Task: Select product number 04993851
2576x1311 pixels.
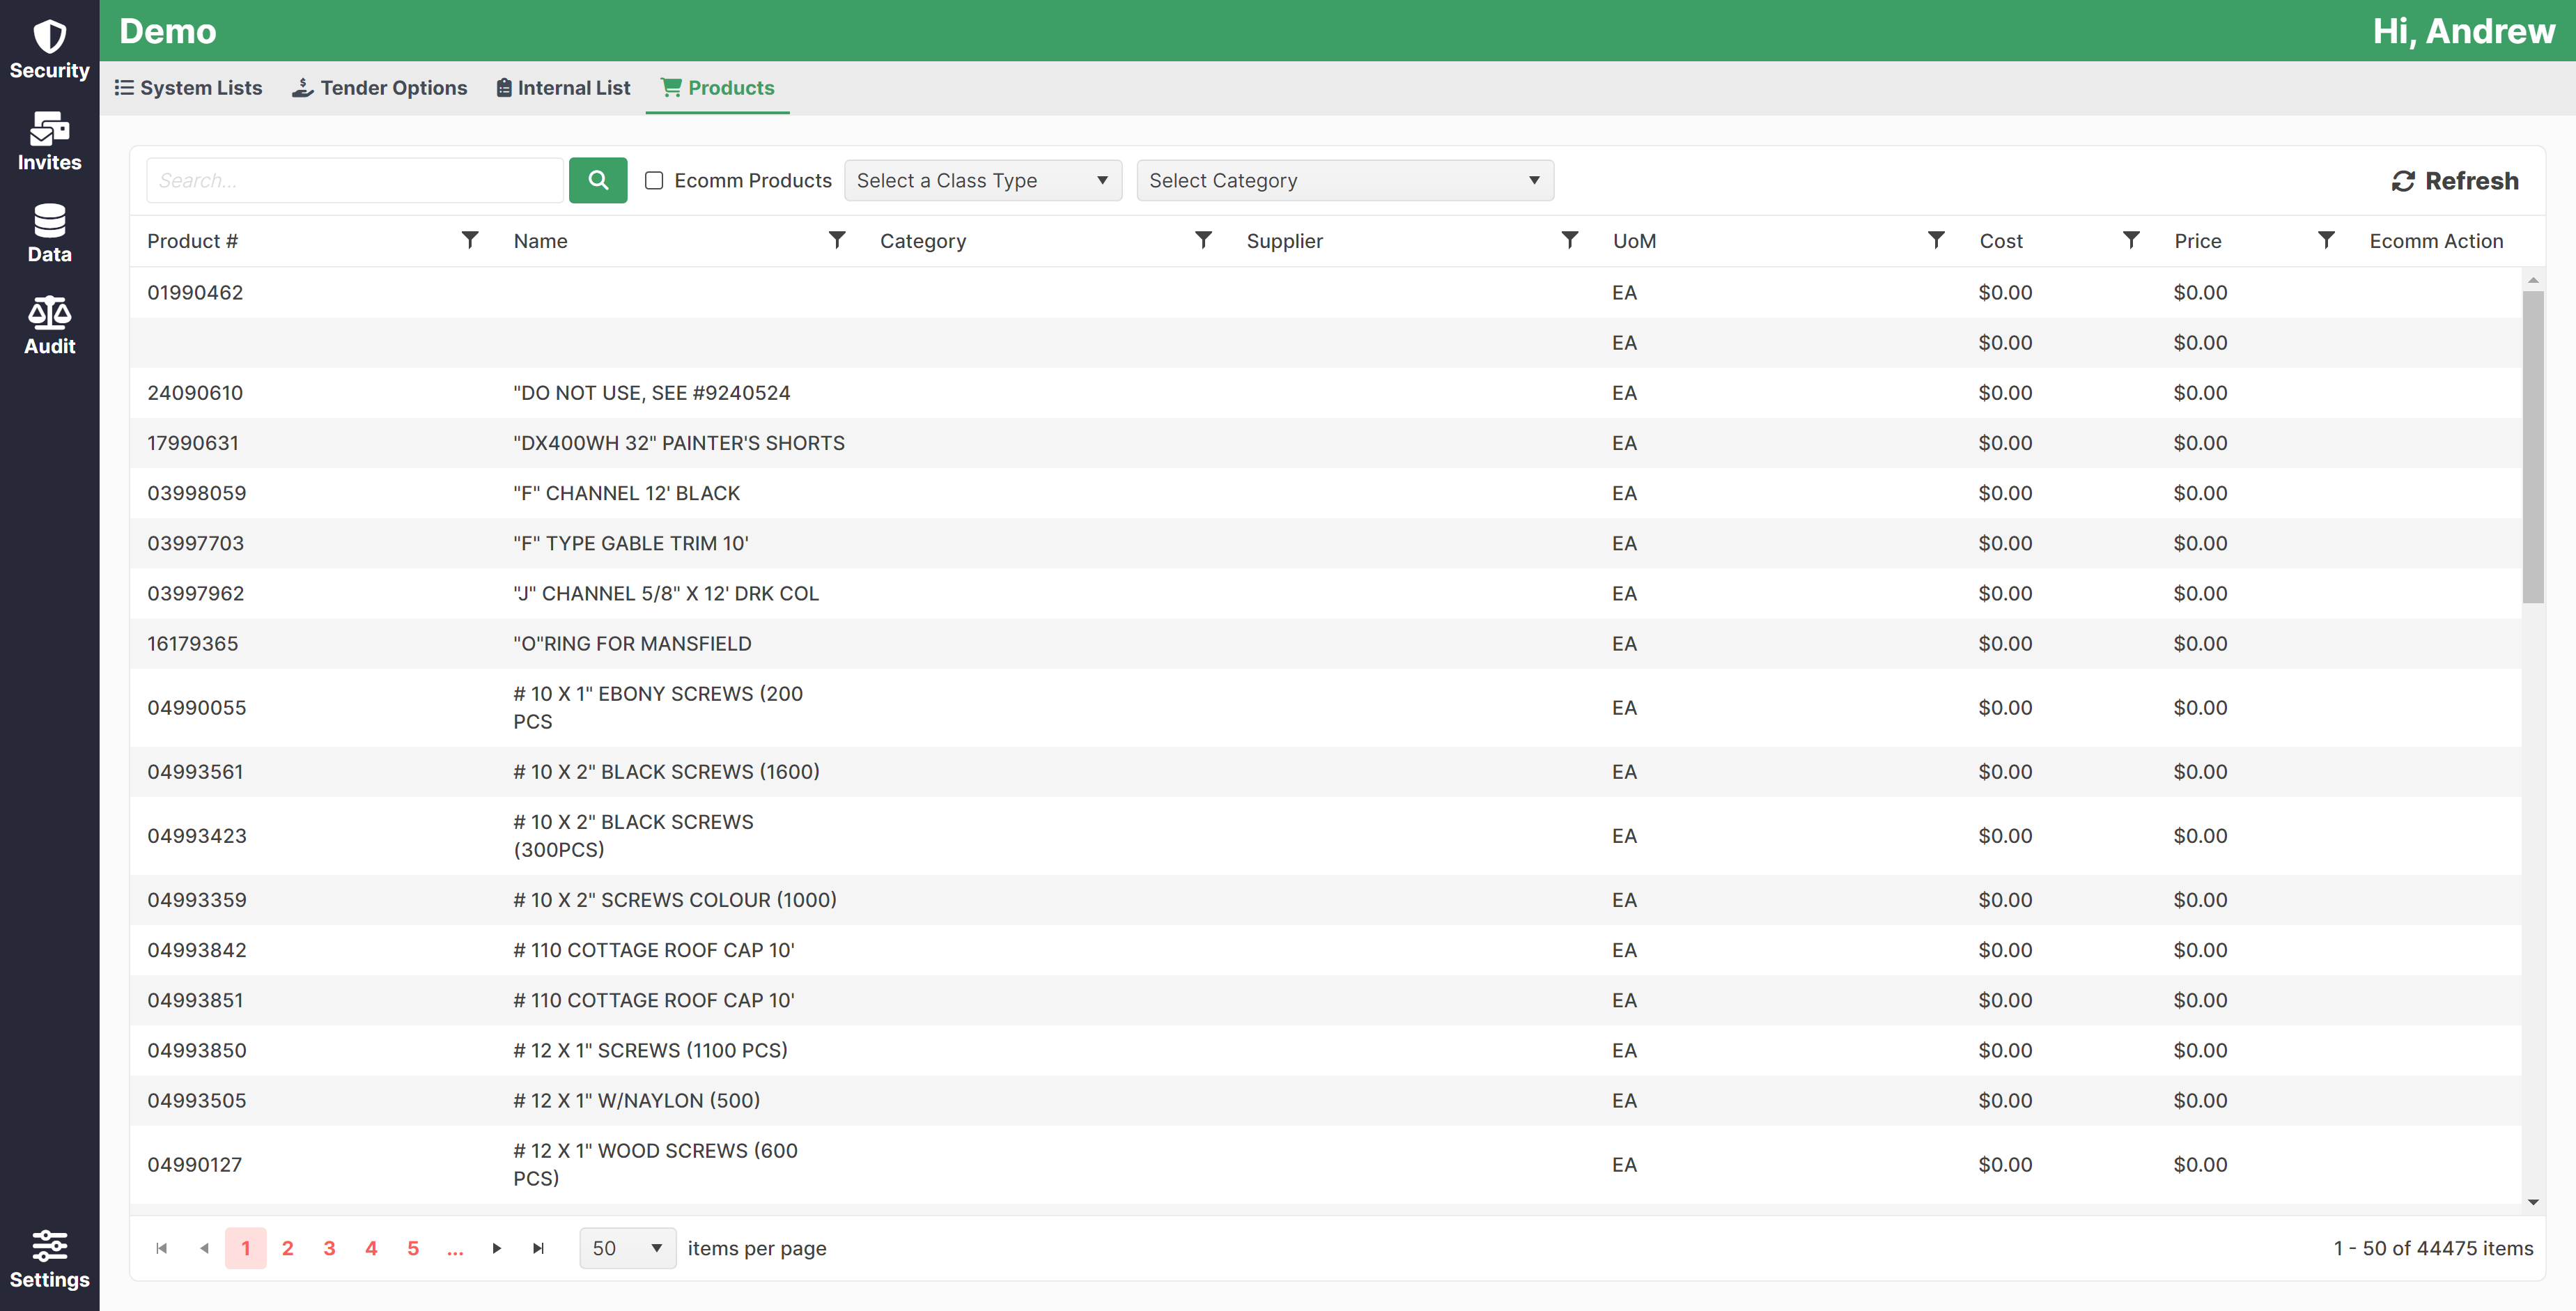Action: pyautogui.click(x=195, y=999)
